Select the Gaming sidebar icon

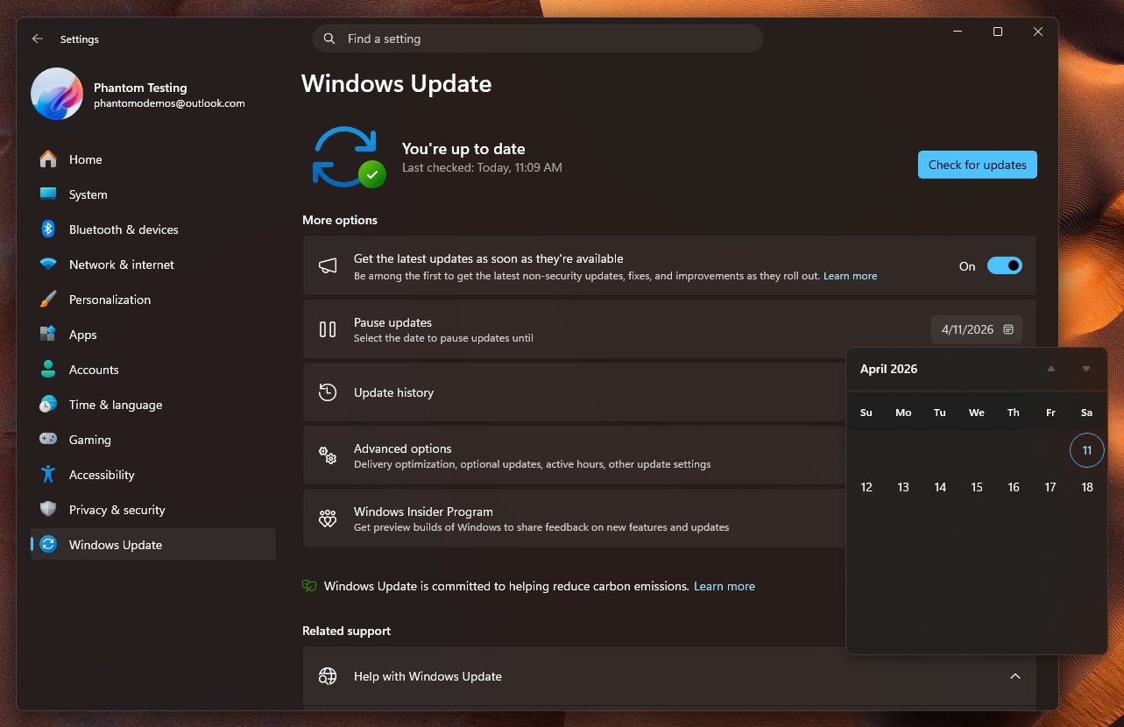(47, 440)
